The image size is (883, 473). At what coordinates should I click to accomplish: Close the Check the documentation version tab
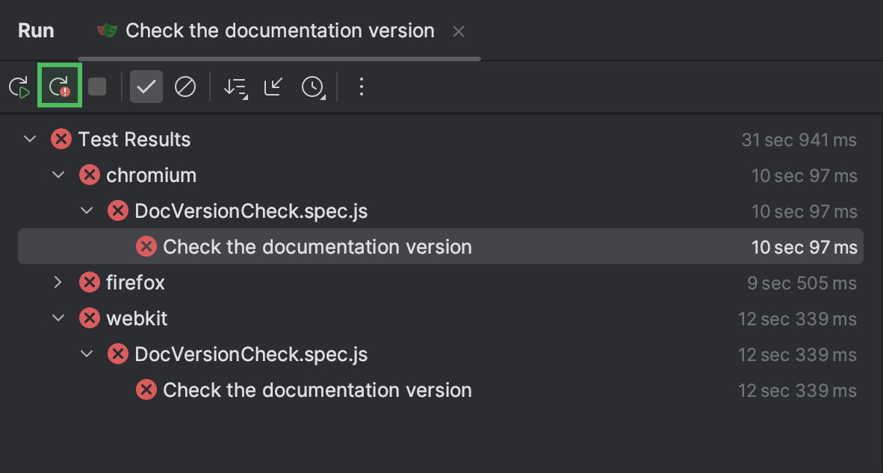point(458,31)
